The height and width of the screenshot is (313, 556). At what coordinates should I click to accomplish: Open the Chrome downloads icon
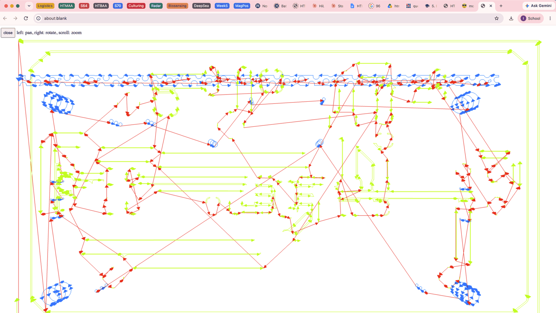click(511, 18)
